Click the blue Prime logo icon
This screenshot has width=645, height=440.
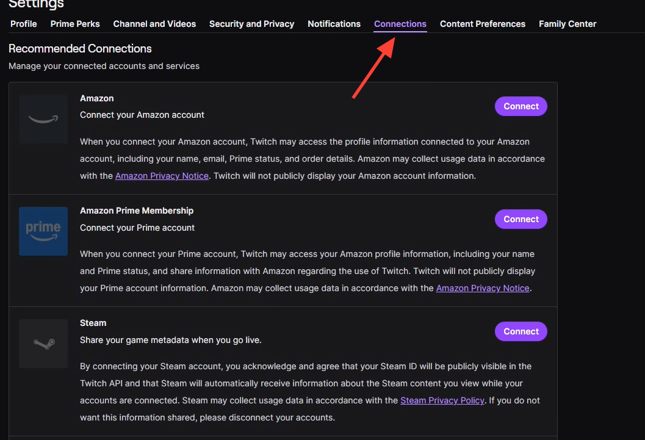[43, 231]
